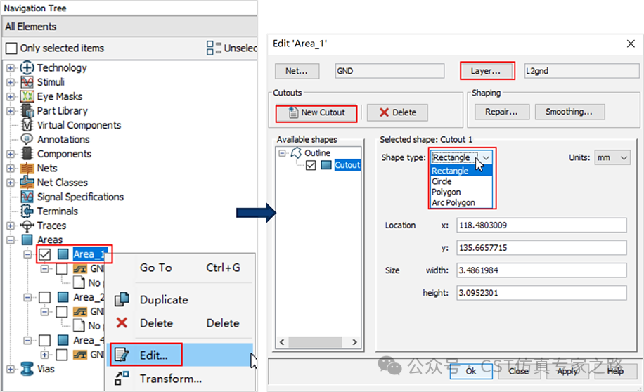644x392 pixels.
Task: Click the Net Classes icon
Action: point(27,182)
